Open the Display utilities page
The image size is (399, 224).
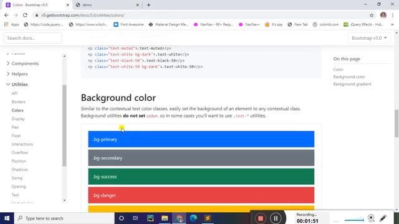point(18,119)
